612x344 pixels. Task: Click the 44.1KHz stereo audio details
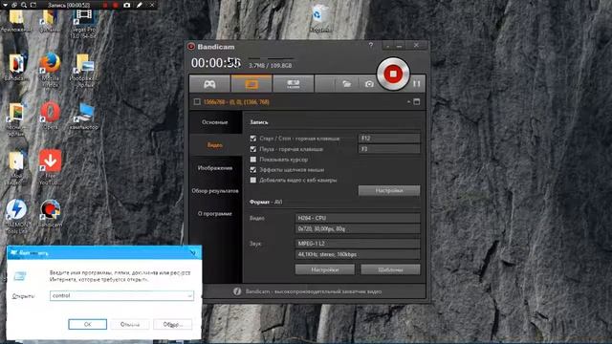click(358, 254)
